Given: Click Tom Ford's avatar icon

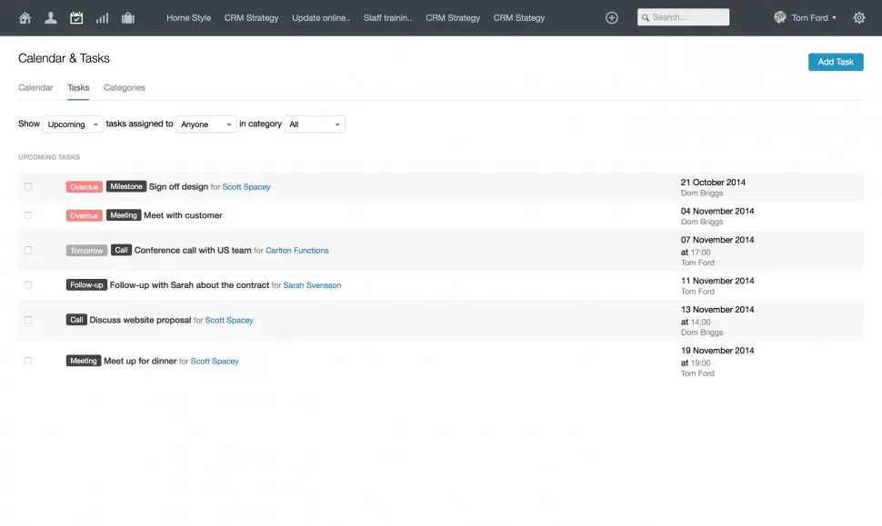Looking at the screenshot, I should (780, 17).
